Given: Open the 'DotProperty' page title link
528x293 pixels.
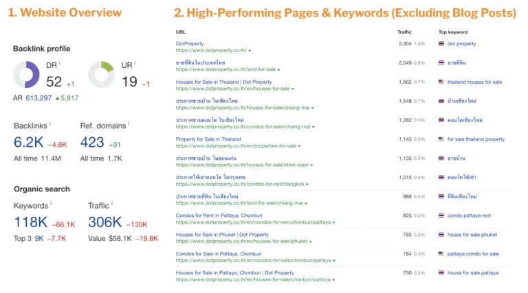Looking at the screenshot, I should 190,44.
